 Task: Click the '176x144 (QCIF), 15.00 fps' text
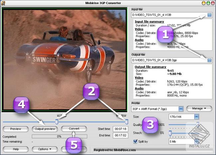185,85
